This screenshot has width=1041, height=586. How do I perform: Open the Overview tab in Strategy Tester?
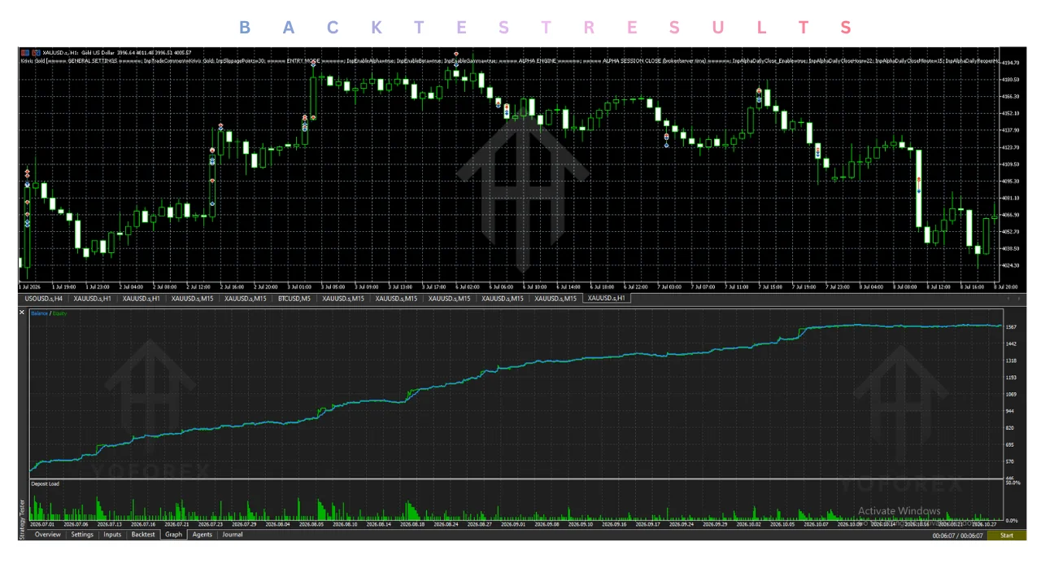tap(47, 535)
